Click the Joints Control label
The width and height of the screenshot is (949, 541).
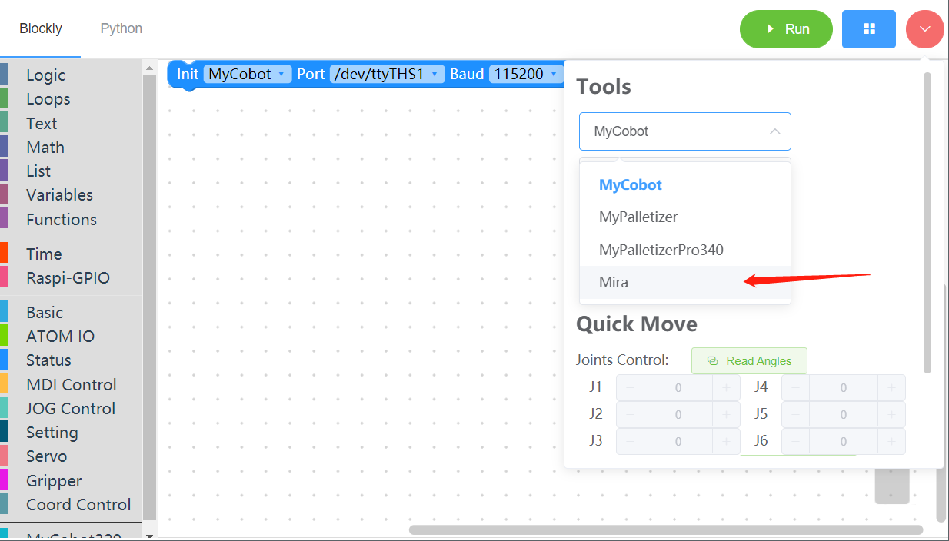point(622,360)
